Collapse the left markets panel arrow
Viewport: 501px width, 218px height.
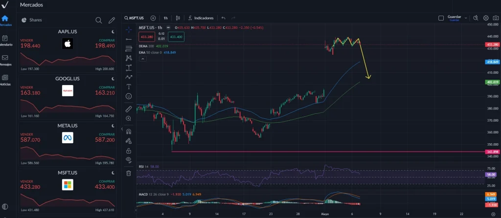(x=122, y=129)
